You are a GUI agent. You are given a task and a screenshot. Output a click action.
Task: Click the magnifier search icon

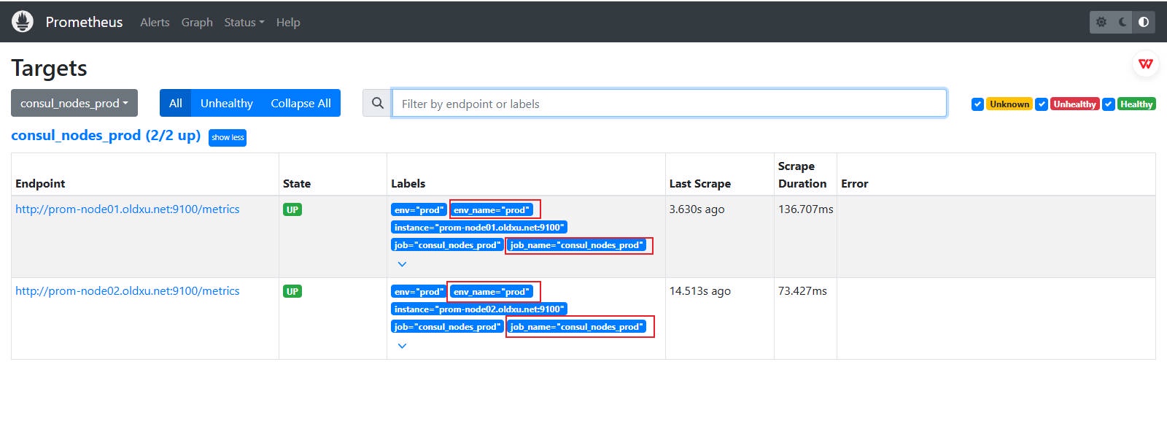[377, 104]
